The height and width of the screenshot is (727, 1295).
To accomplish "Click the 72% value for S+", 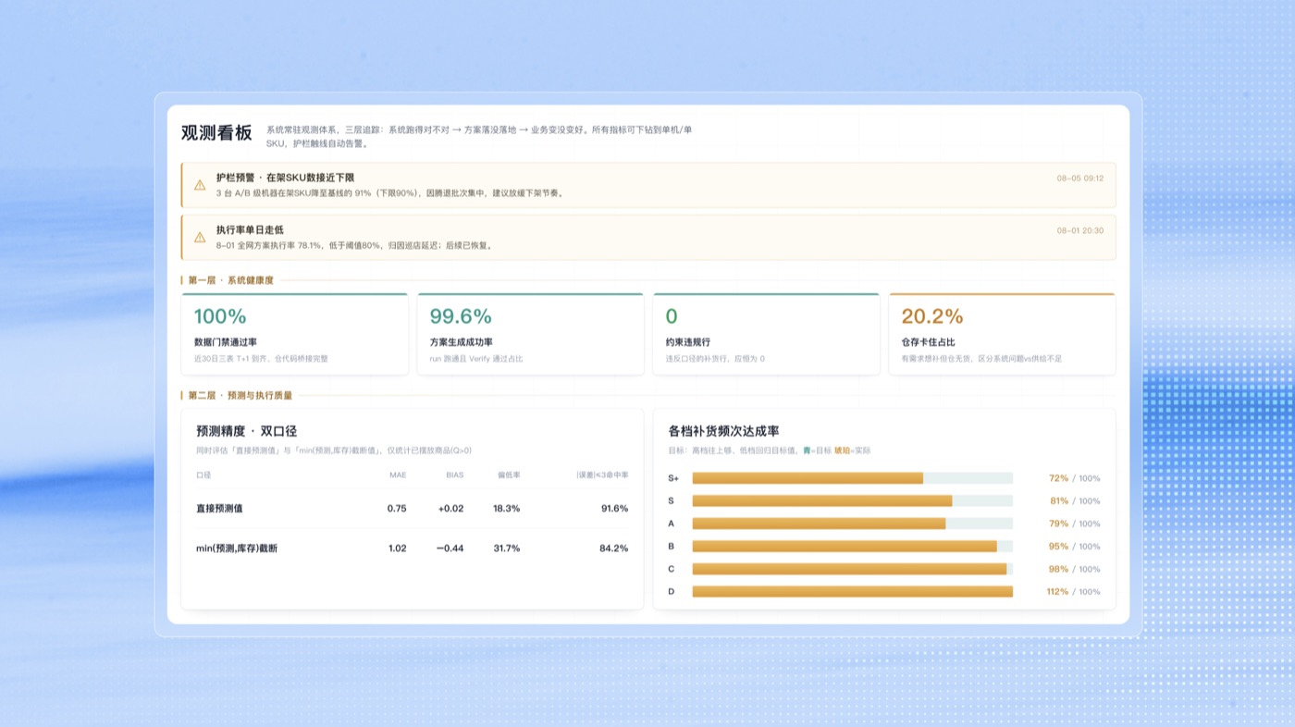I will pos(1058,478).
